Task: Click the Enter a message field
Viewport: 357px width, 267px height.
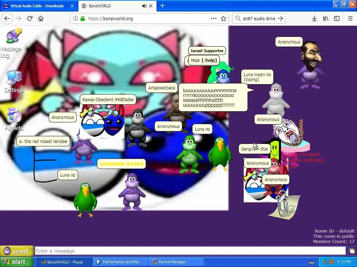Action: pos(190,251)
